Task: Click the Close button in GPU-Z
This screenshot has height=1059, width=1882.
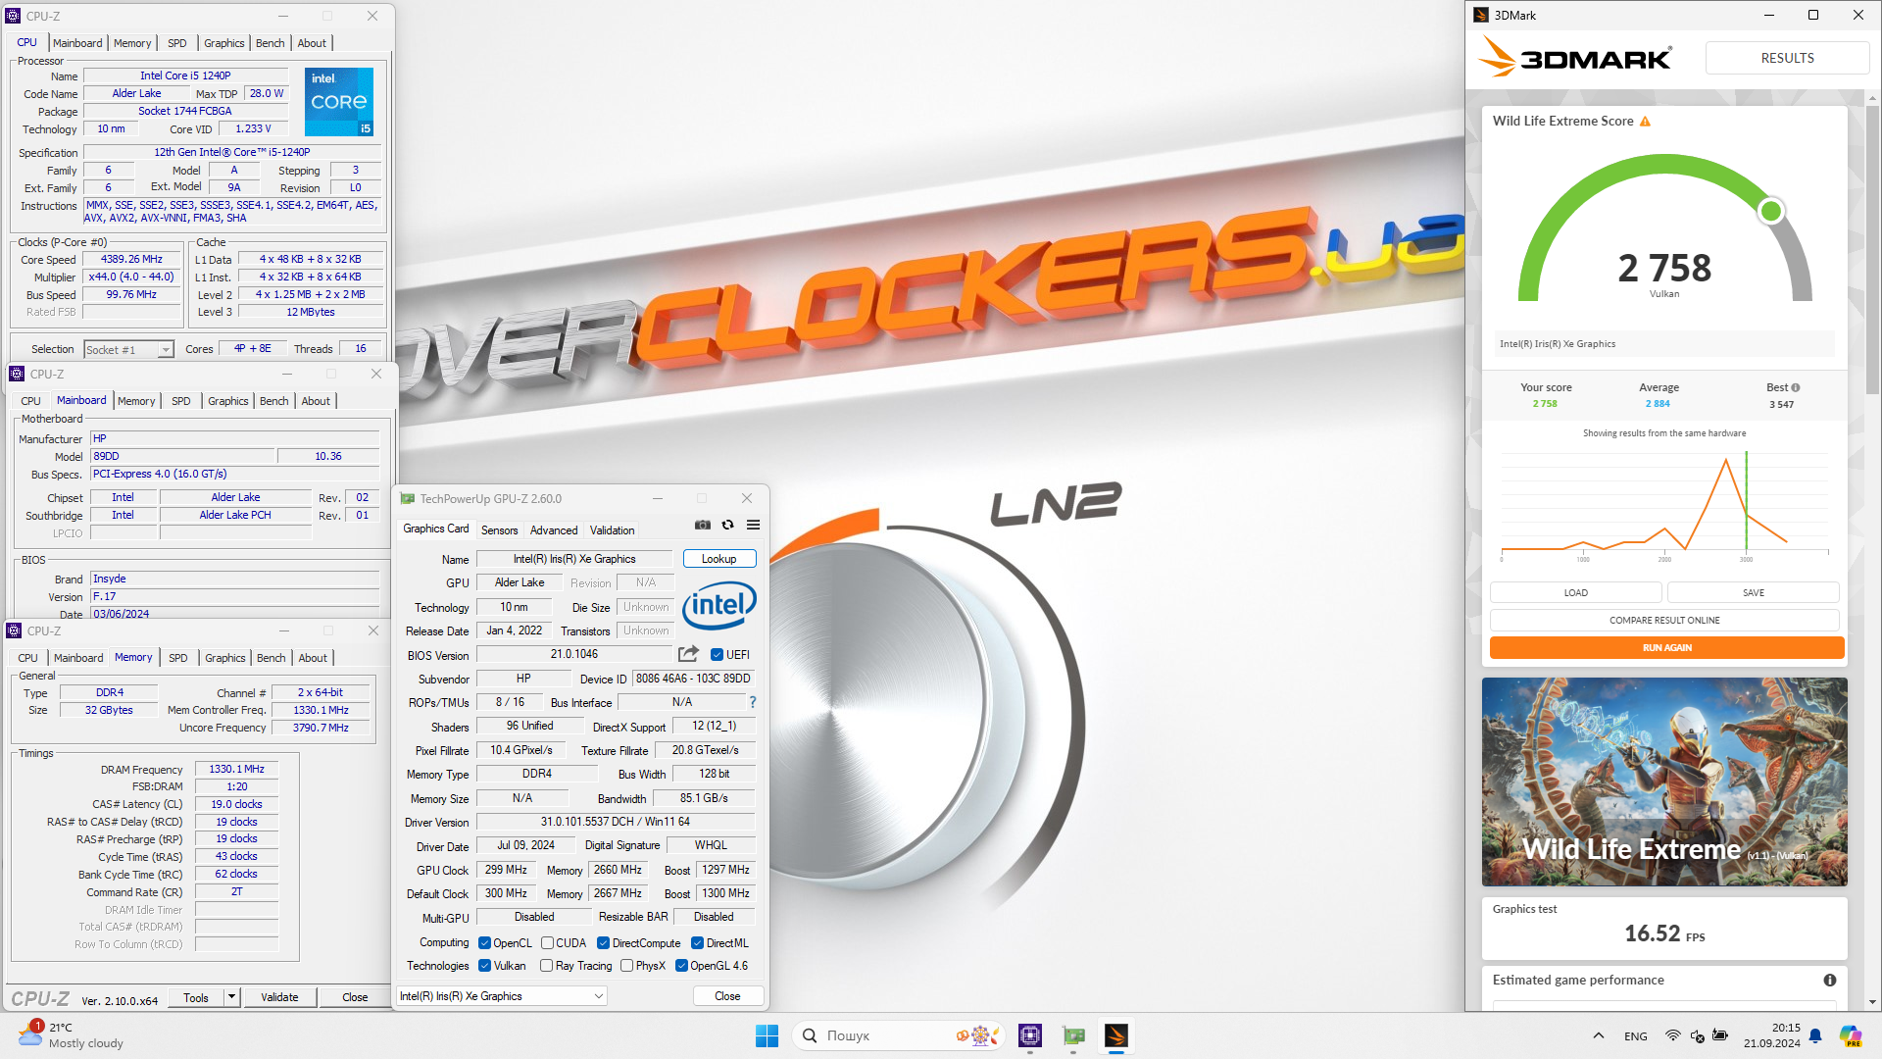Action: pos(727,996)
